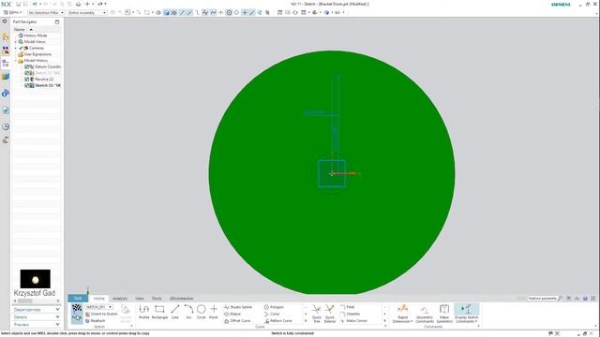The height and width of the screenshot is (337, 600).
Task: Select the Line sketch tool
Action: (x=175, y=312)
